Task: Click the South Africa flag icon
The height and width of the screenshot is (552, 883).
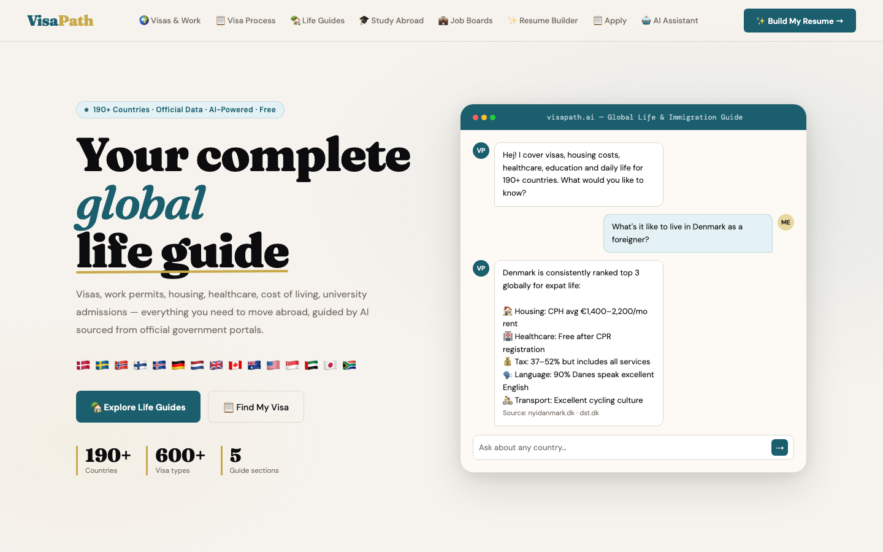Action: coord(349,365)
